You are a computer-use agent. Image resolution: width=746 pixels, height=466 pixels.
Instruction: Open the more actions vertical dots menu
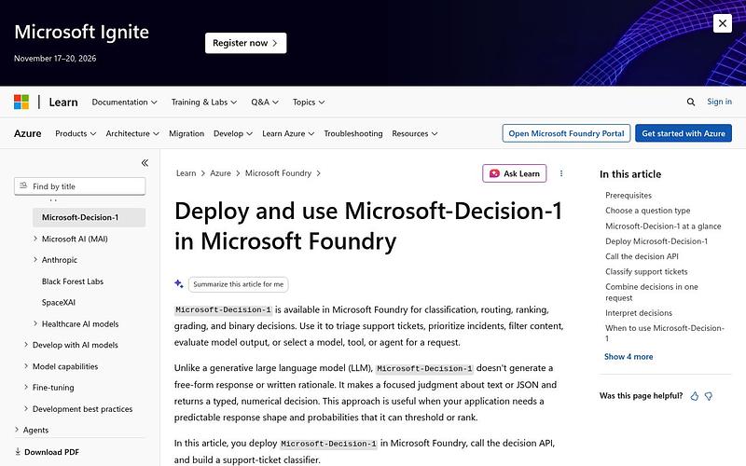pos(561,173)
